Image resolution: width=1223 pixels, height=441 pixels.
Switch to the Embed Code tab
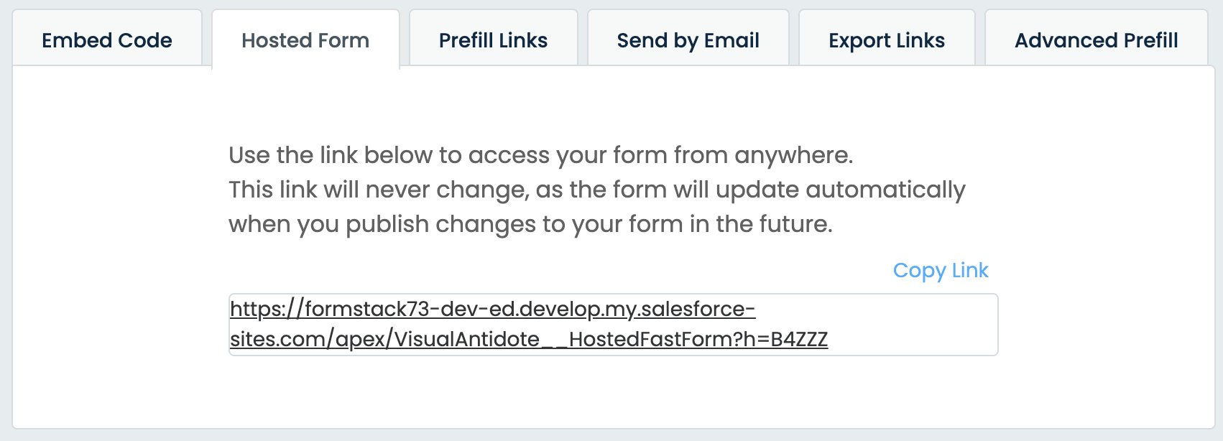point(107,40)
